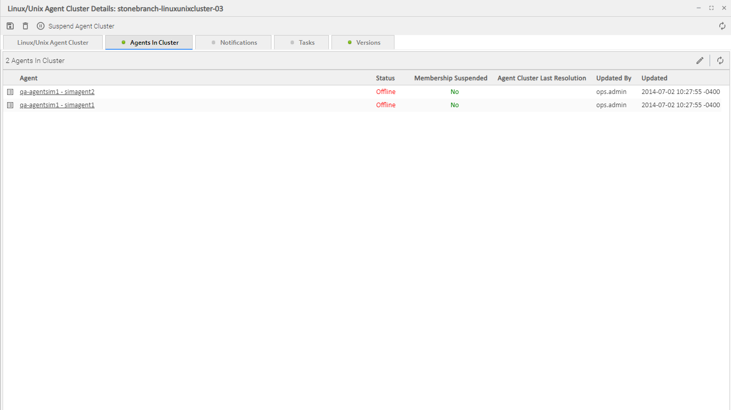
Task: Sort by the Agent column header
Action: point(28,78)
